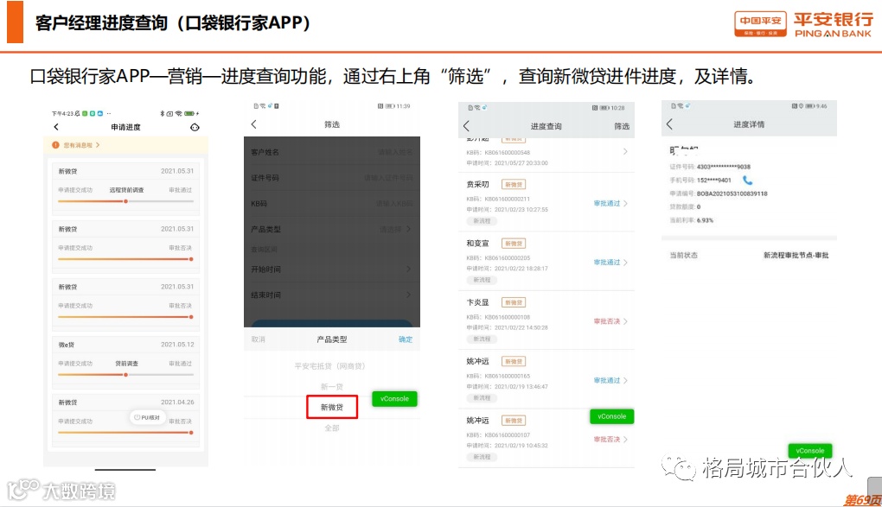Tap the KB码 input field
Screen dimensions: 882x507
click(332, 204)
